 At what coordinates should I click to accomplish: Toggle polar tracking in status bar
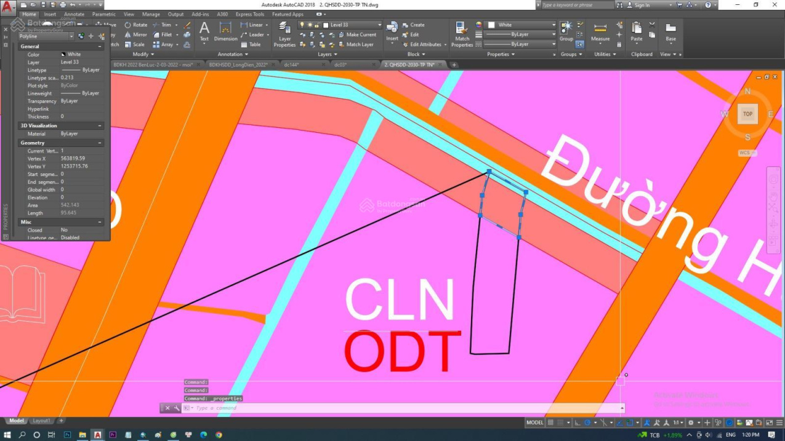coord(587,423)
